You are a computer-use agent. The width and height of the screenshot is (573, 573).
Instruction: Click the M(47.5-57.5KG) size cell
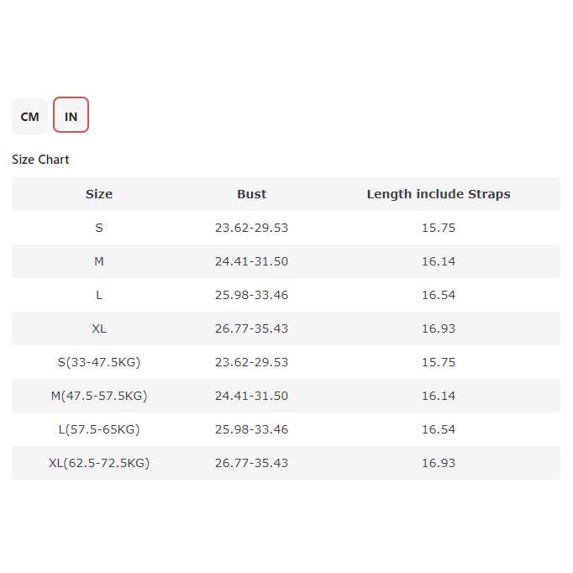click(x=99, y=396)
